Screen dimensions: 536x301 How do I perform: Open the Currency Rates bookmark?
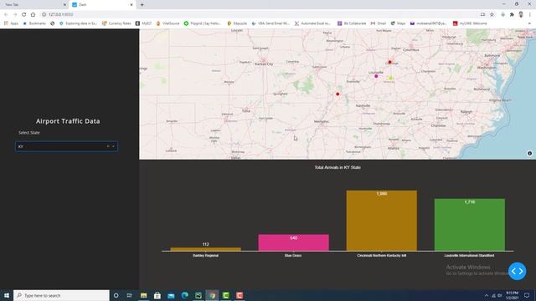pyautogui.click(x=116, y=23)
